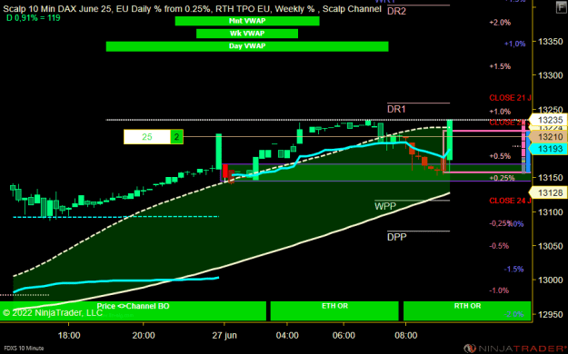The height and width of the screenshot is (354, 568).
Task: Click the +2.0% daily level label
Action: coord(500,23)
